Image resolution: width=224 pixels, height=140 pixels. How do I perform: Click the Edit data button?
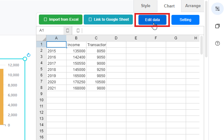tap(152, 20)
